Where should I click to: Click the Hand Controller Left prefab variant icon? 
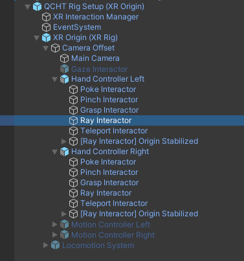click(64, 79)
